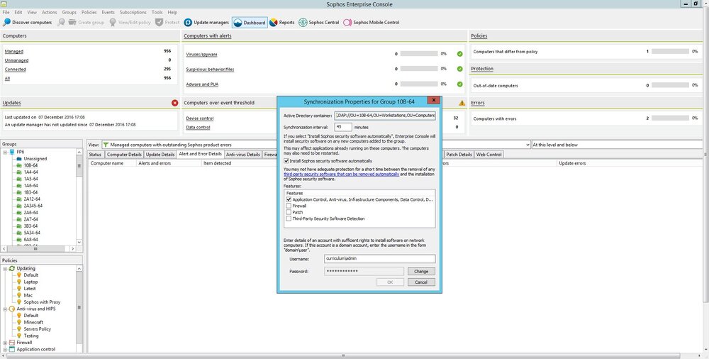Switch to the Computer Details tab
The image size is (709, 359).
(124, 155)
